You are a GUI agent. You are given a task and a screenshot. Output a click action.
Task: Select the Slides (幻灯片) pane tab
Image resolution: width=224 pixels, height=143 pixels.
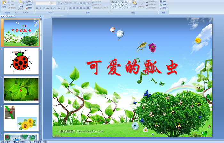(4, 16)
